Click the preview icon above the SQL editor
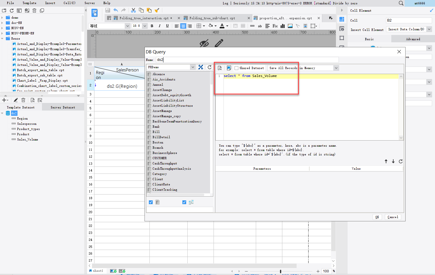Screen dimensions: 435x275 coord(220,68)
